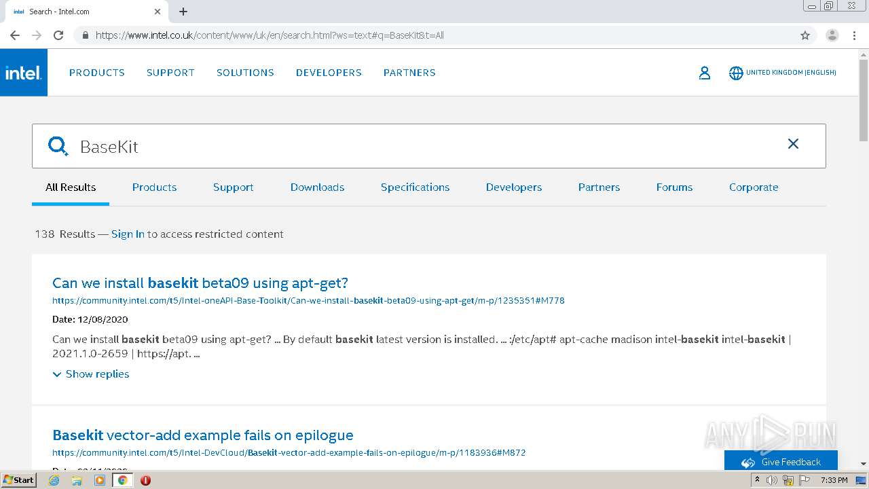The image size is (869, 489).
Task: Open the user account sign-in icon
Action: point(705,73)
